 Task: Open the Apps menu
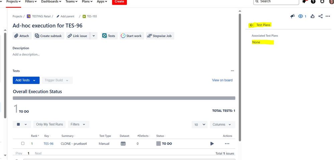(x=102, y=2)
